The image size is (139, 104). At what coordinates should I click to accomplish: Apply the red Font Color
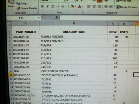80,6
